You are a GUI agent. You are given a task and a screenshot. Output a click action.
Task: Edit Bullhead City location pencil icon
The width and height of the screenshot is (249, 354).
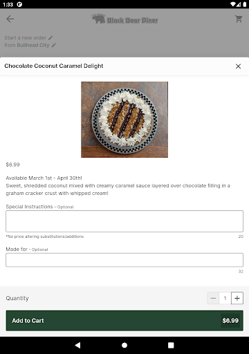click(x=54, y=45)
